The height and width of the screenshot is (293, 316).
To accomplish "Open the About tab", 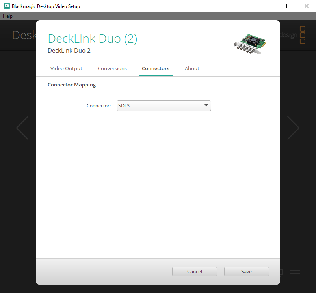I will [192, 69].
